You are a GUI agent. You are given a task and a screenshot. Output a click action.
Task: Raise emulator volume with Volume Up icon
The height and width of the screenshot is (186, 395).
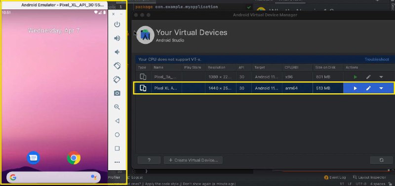(x=117, y=38)
